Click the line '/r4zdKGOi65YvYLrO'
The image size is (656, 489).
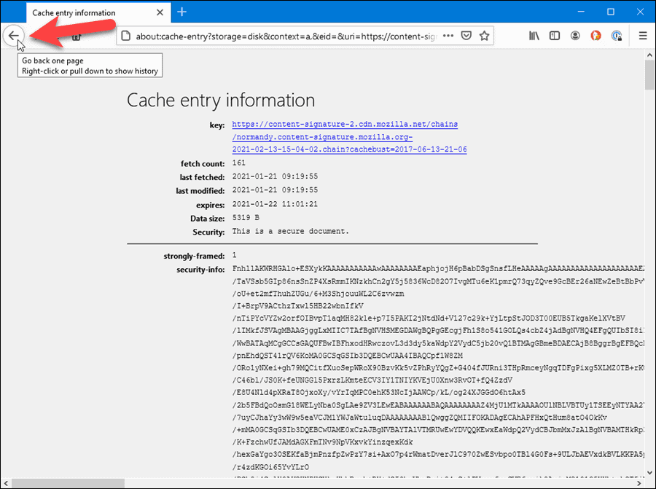coord(270,467)
